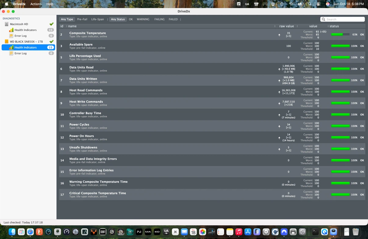Click the Error Log icon under WD BLACK SN850X
Viewport: 368px width, 239px height.
click(x=11, y=53)
